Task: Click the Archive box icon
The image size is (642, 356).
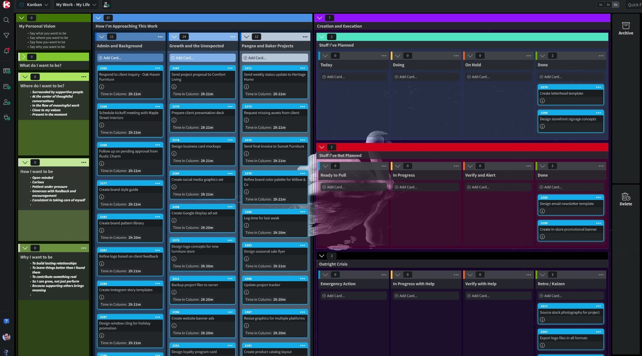Action: pyautogui.click(x=626, y=26)
